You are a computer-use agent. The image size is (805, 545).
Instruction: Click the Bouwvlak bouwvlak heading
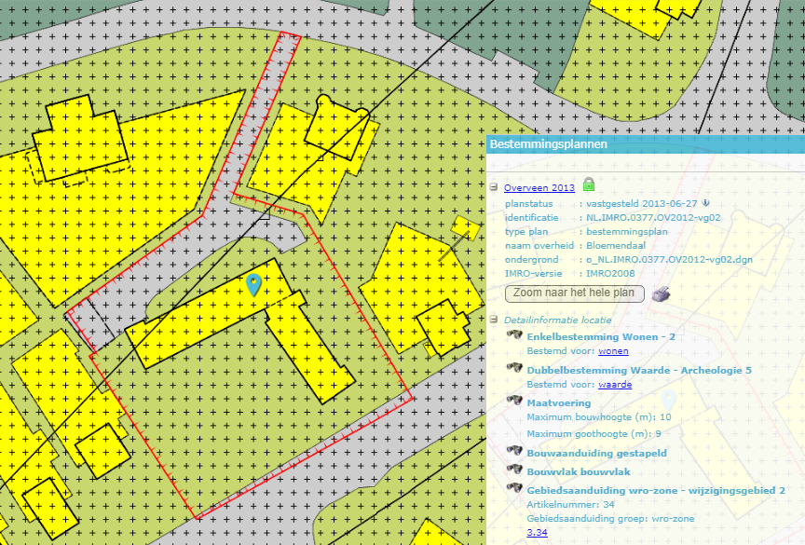click(x=579, y=471)
